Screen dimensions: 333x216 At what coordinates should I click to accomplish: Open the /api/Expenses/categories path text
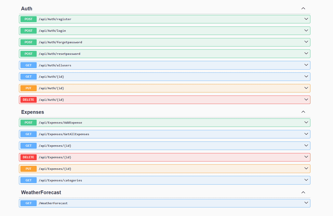(x=60, y=180)
